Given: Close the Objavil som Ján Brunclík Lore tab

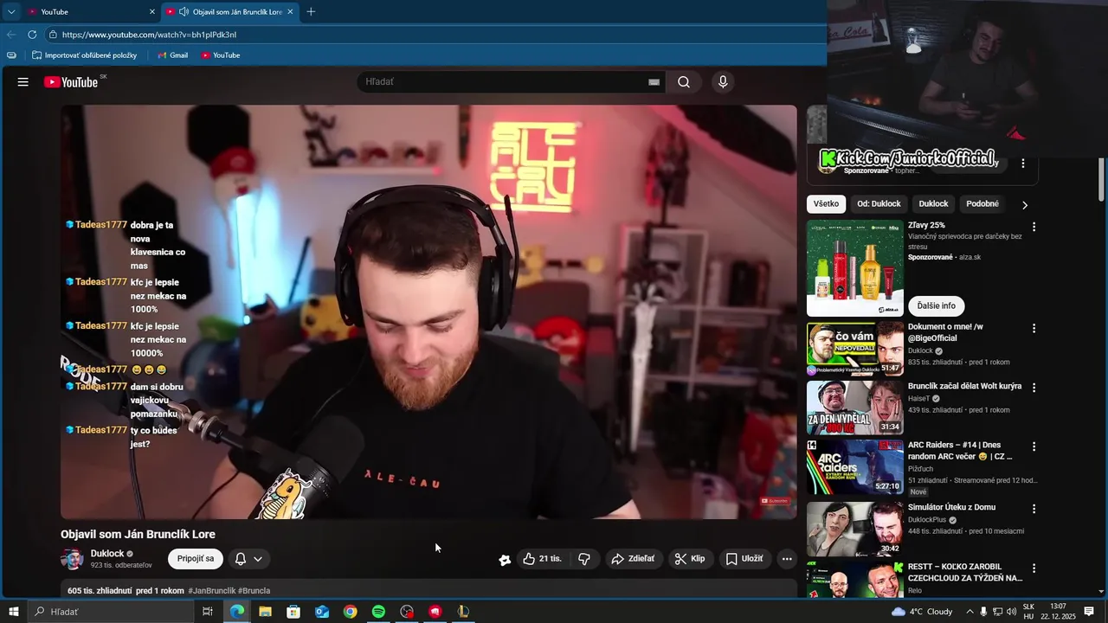Looking at the screenshot, I should (x=290, y=11).
